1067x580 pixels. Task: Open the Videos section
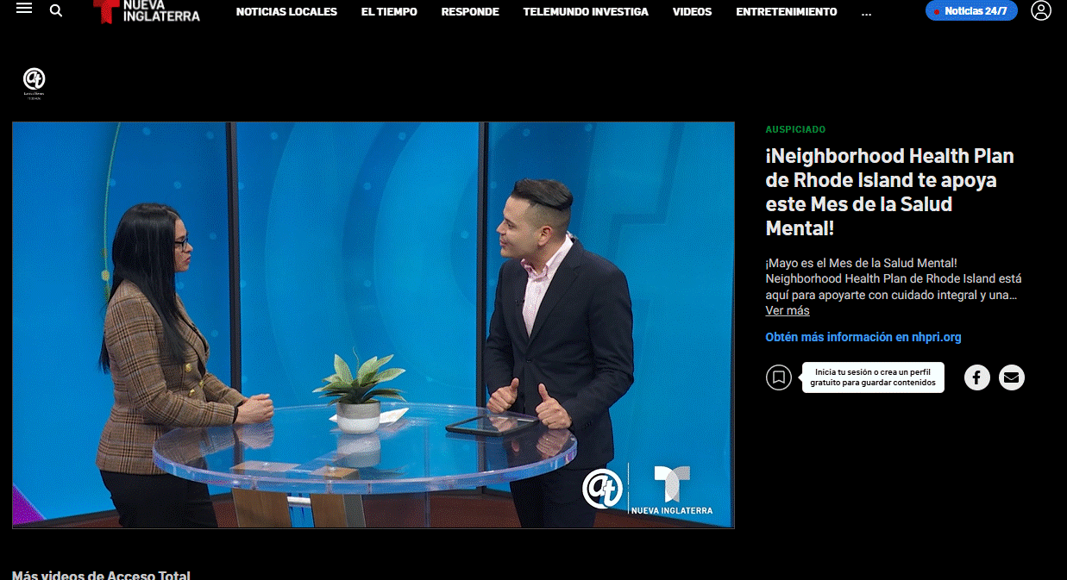693,11
